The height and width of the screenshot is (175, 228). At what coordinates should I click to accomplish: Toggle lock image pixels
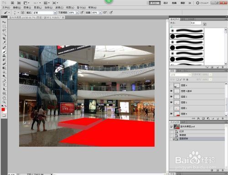pos(181,80)
